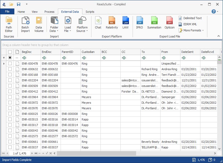Click the document count icon in status bar

pos(194,160)
